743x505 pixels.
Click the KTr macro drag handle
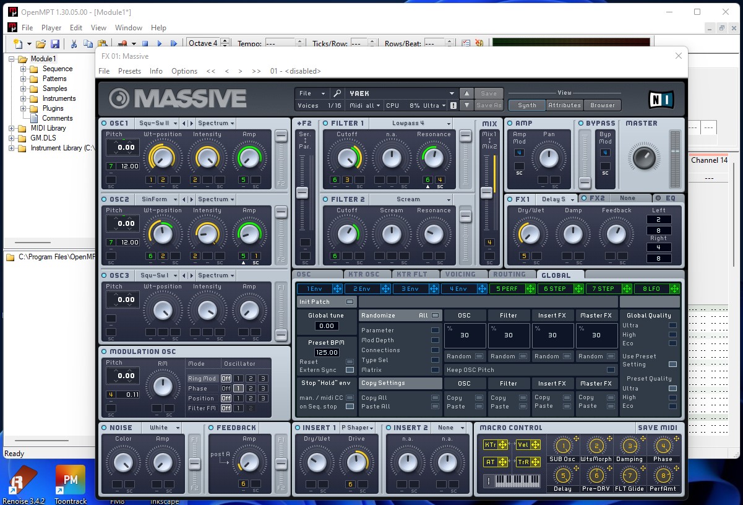[x=502, y=445]
